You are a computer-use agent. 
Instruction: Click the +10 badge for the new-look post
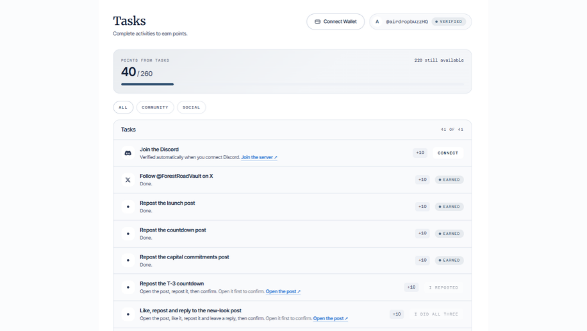click(x=397, y=314)
